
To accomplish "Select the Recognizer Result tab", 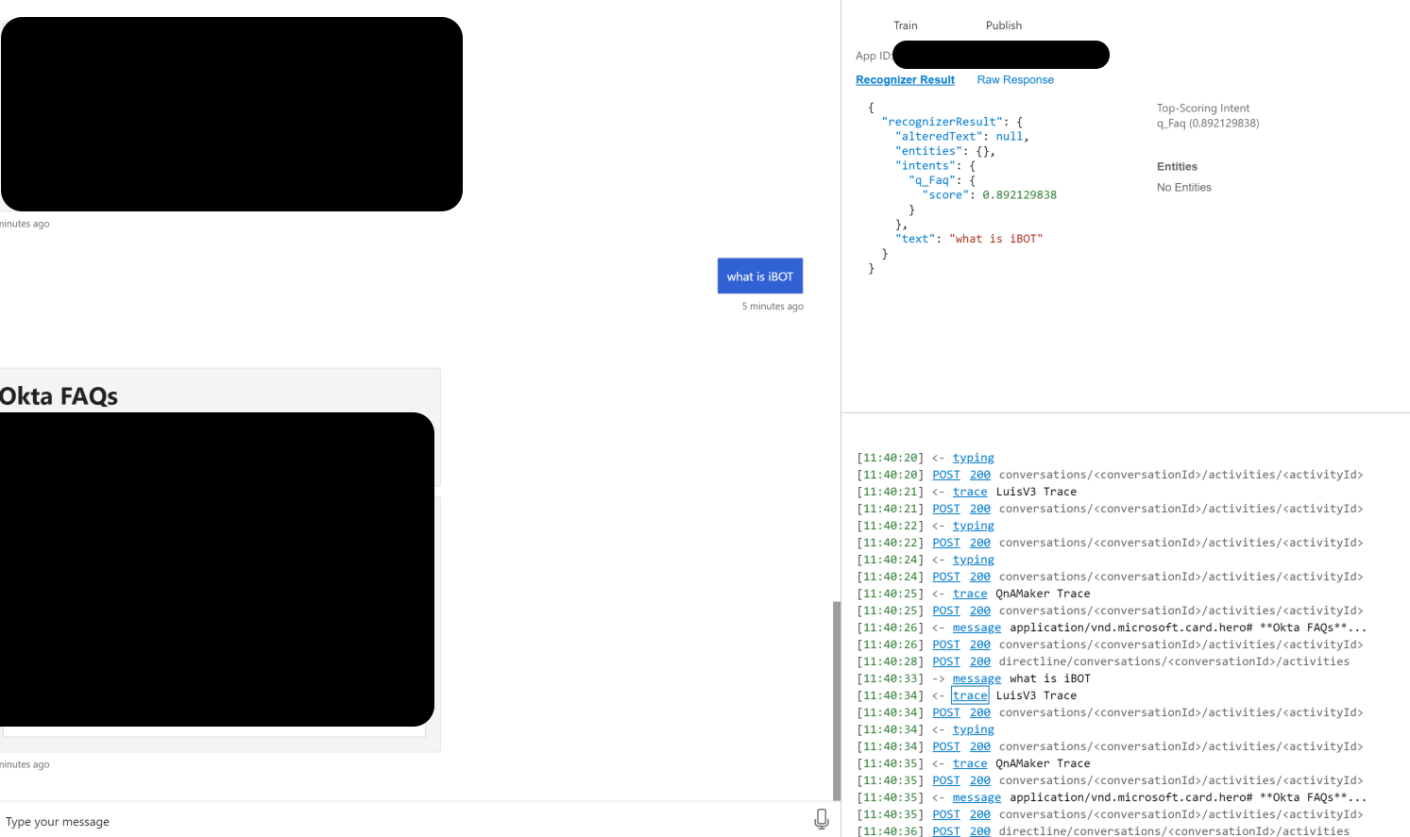I will 905,80.
